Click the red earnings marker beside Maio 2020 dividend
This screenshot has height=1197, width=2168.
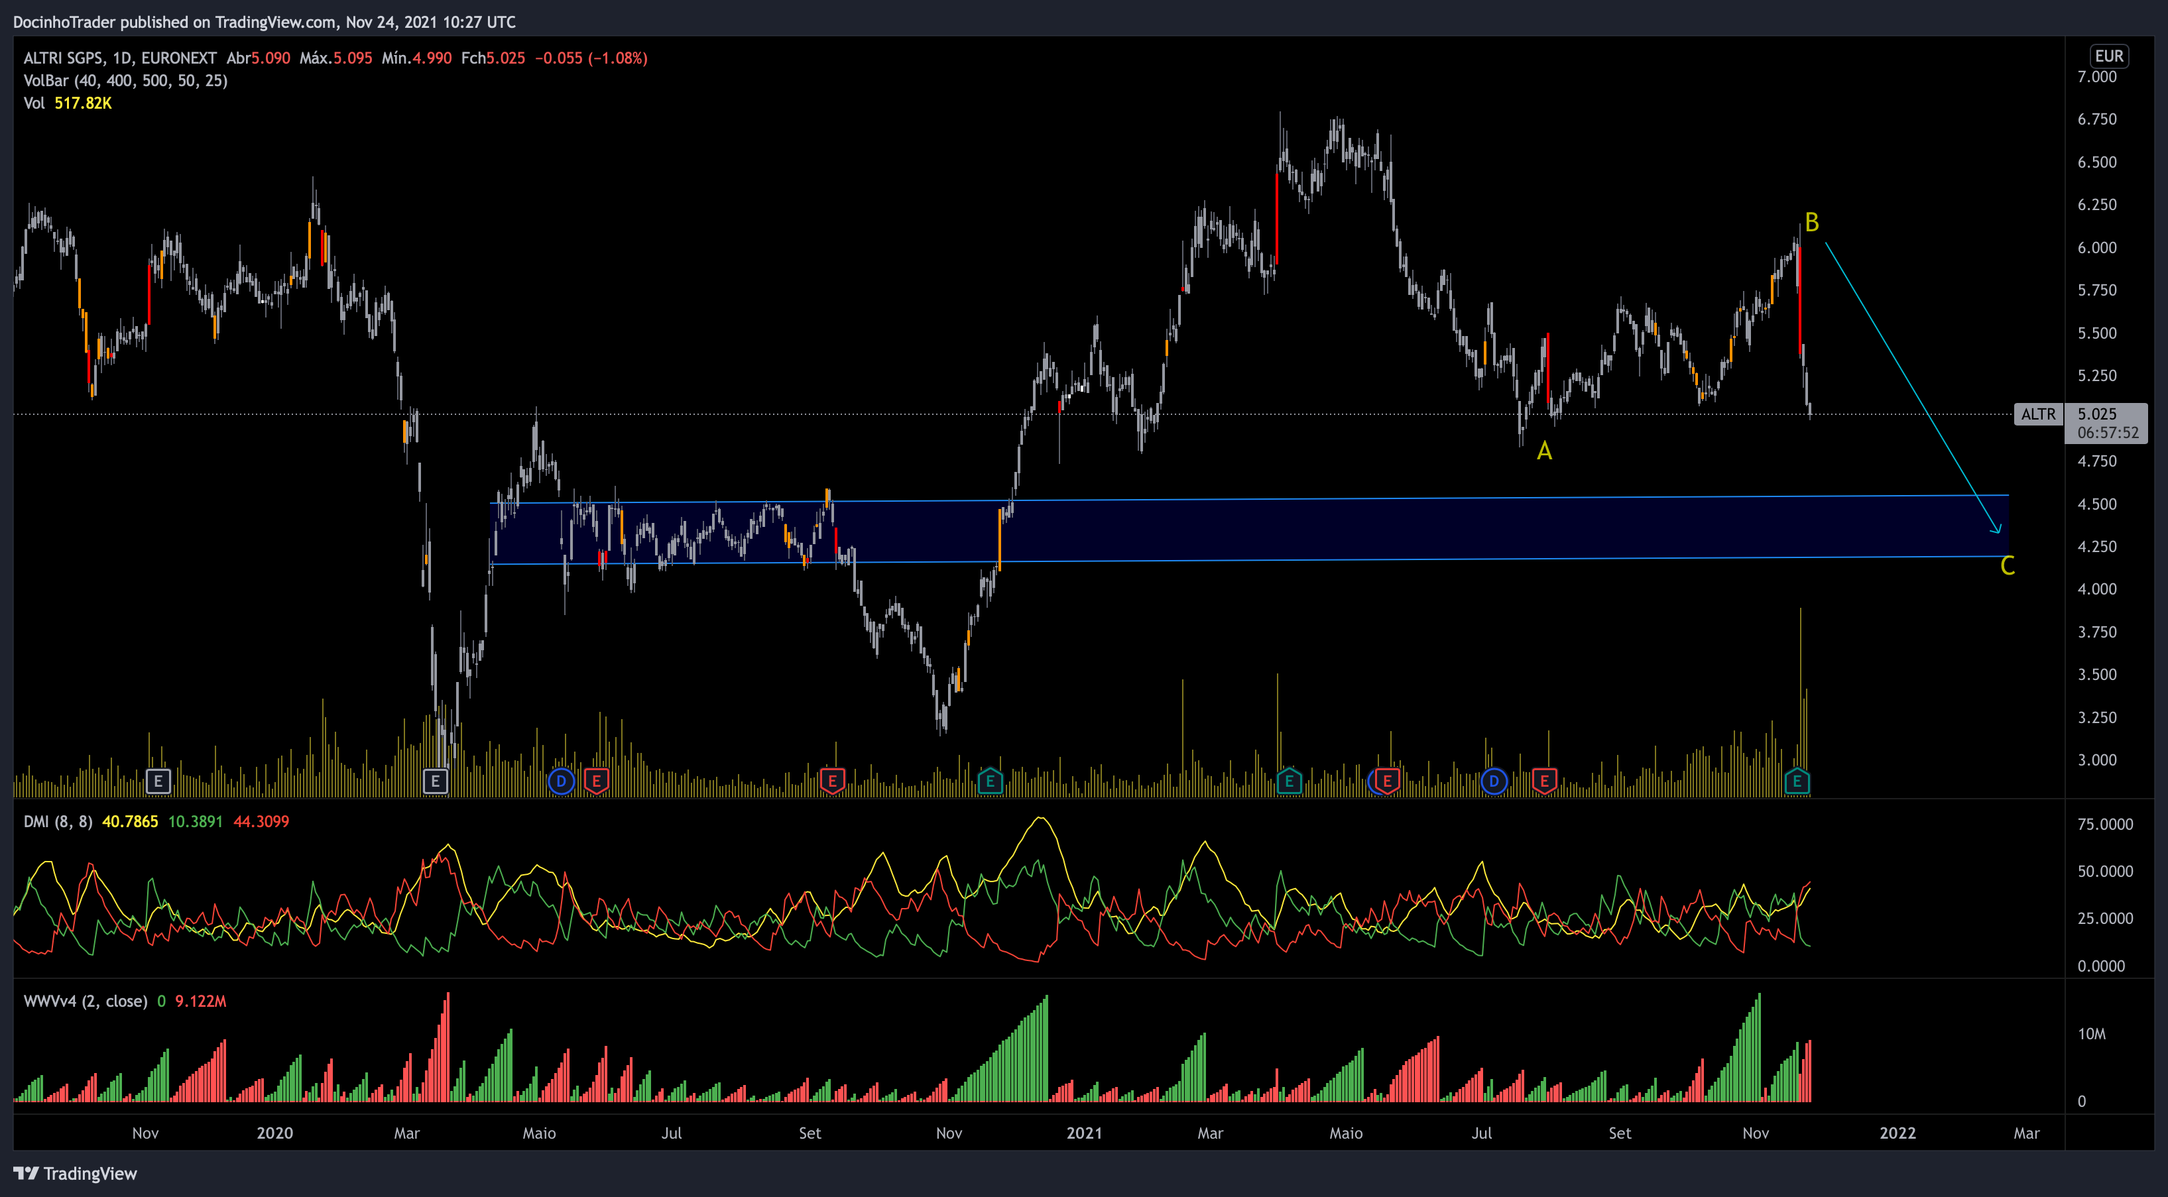coord(596,781)
